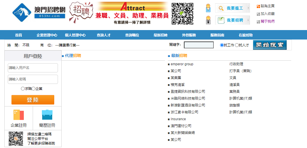
Task: Click the 加入收藏 link
Action: [268, 14]
